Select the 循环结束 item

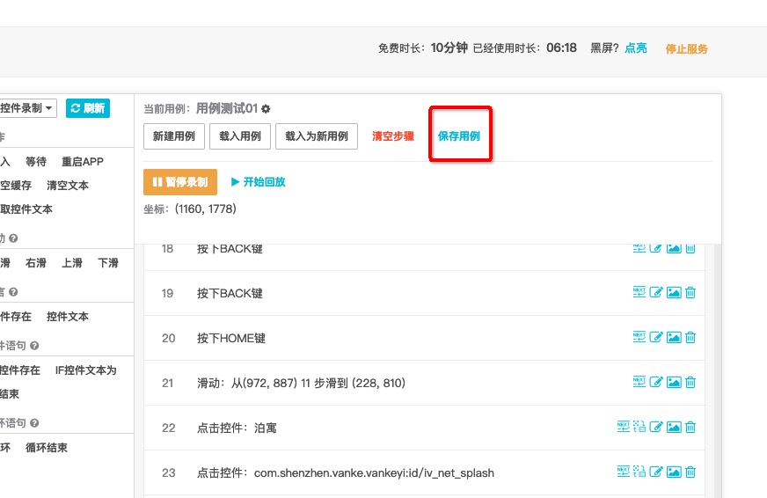tap(47, 448)
